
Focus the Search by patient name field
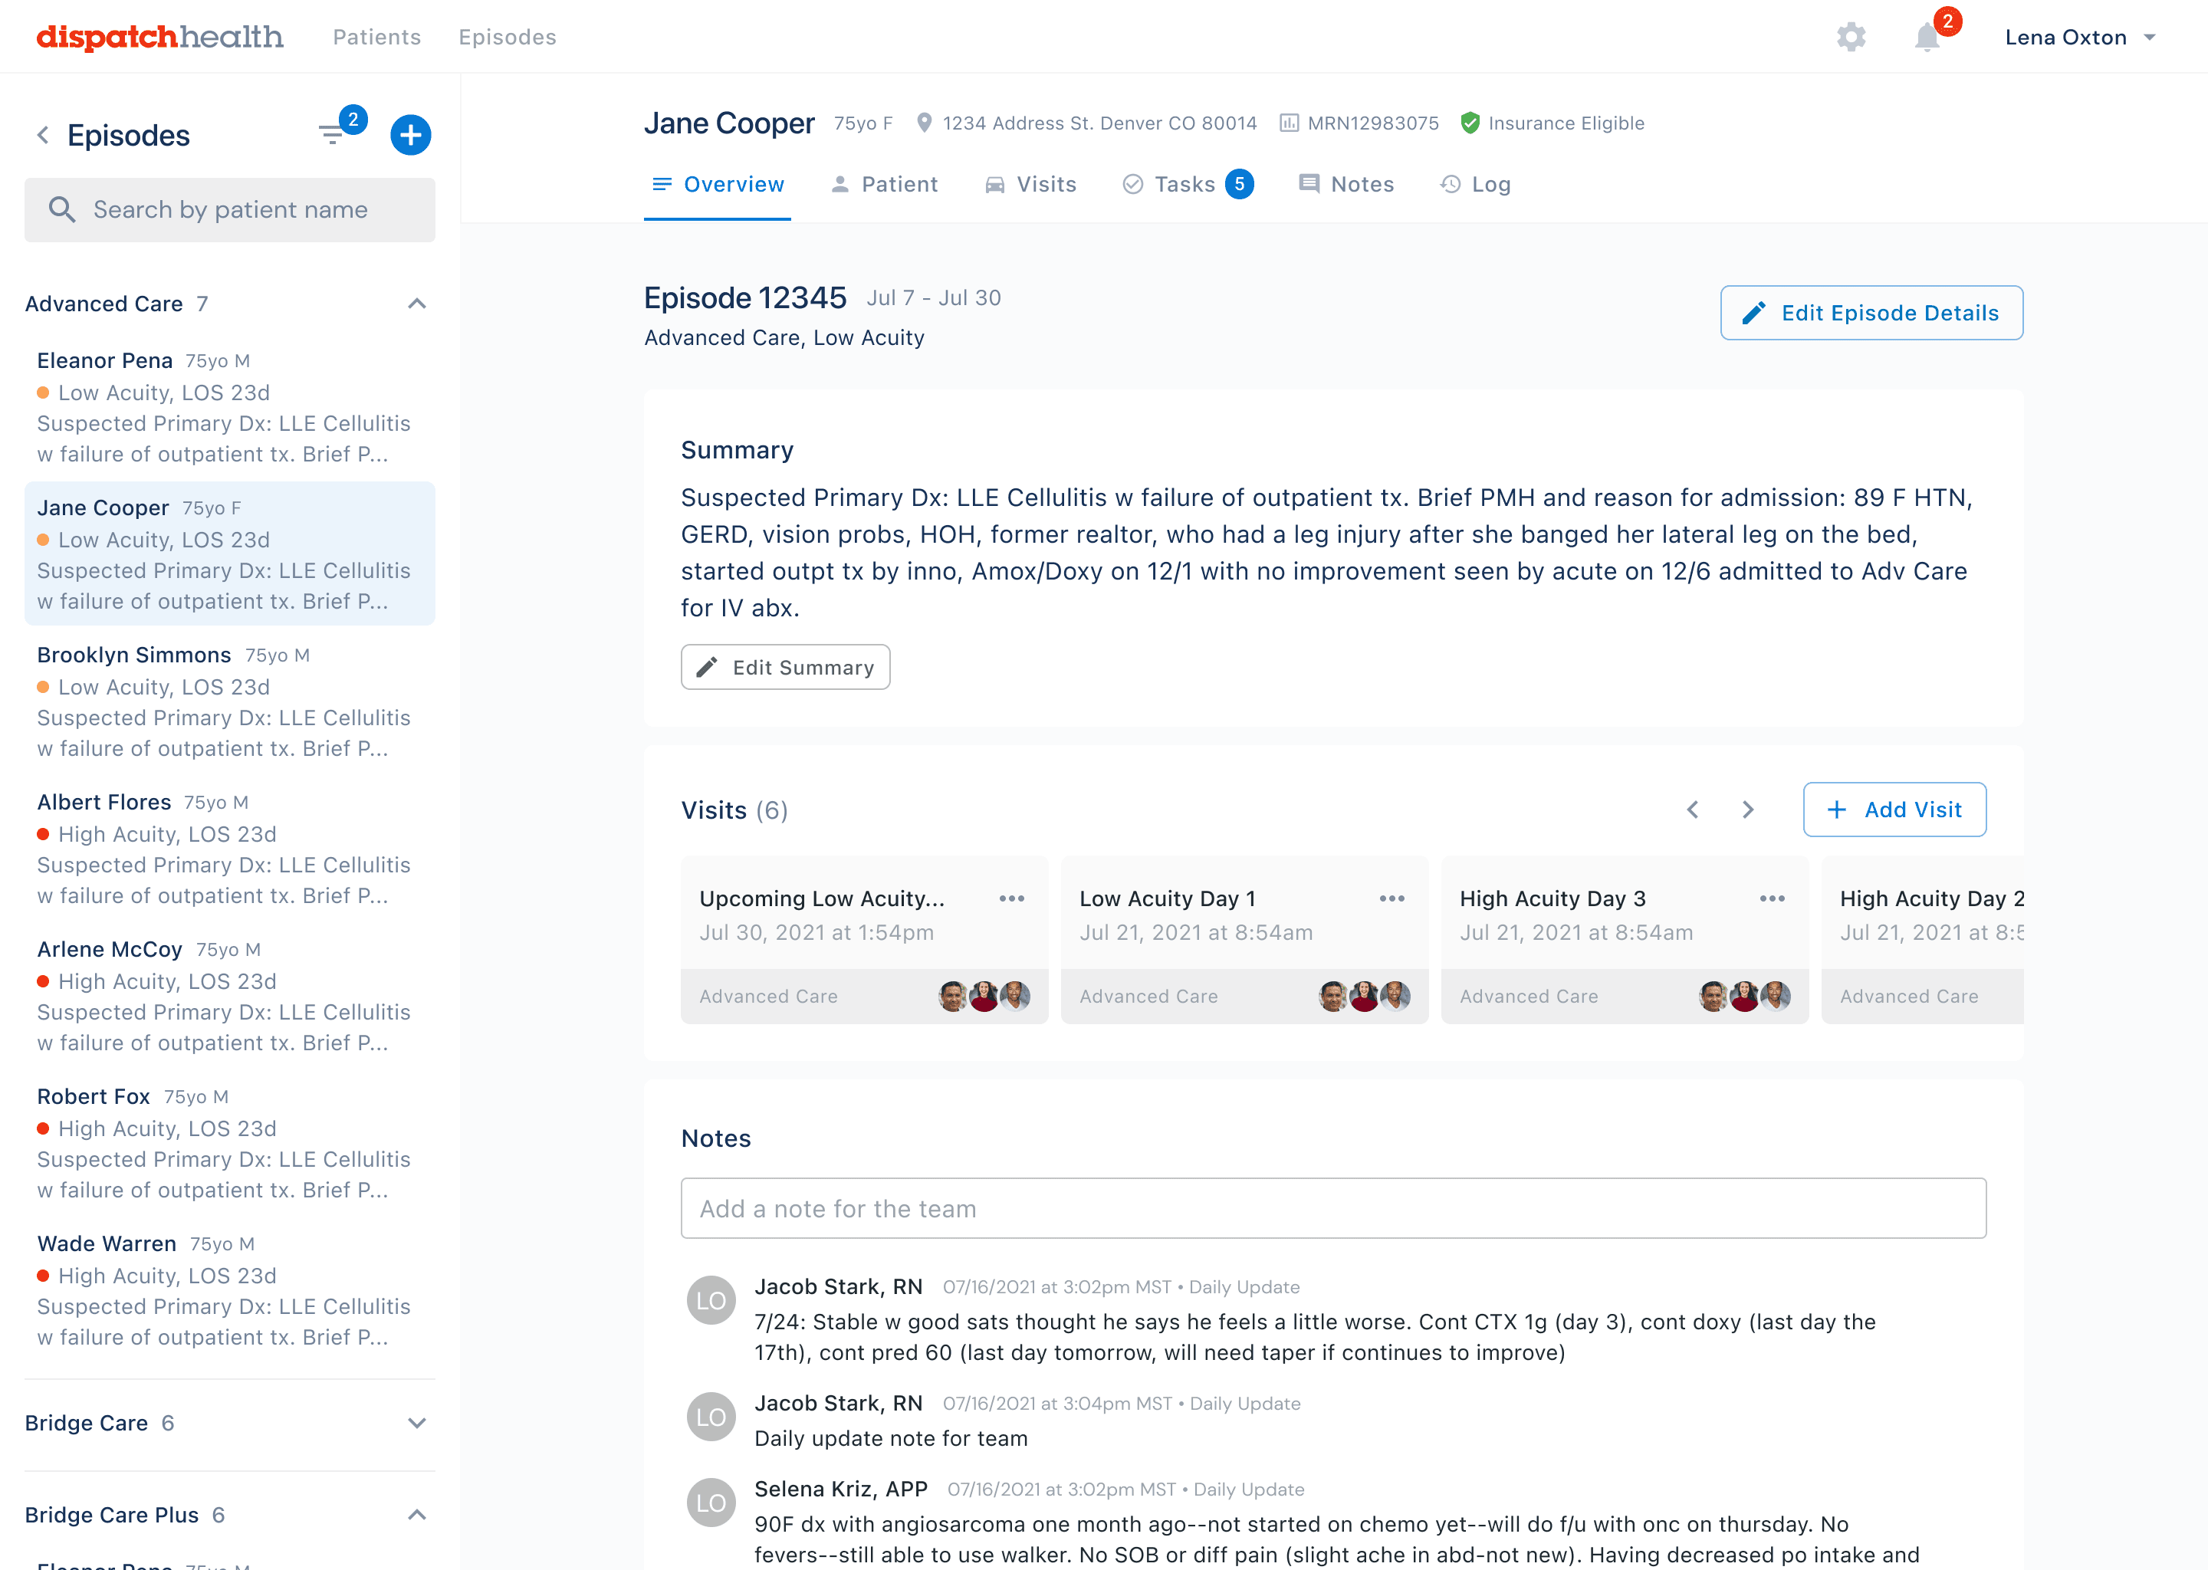[x=230, y=210]
